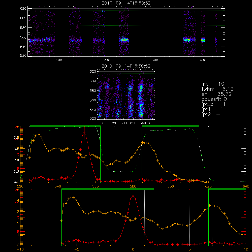Click x-axis label 760 of middle image
This screenshot has height=252, width=252.
click(x=105, y=123)
